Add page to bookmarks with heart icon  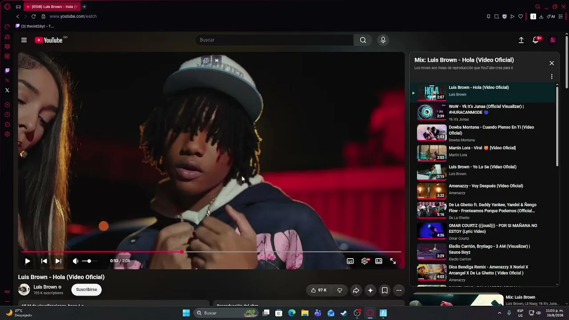tap(521, 16)
